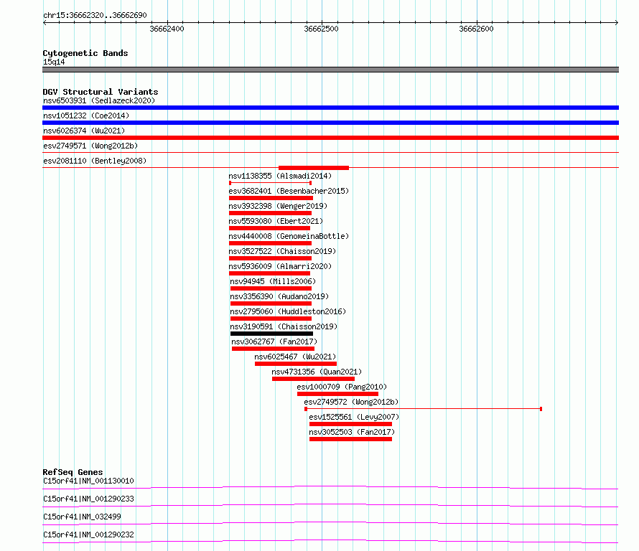Open C15orf41|NM_001290233 gene label
The image size is (639, 551).
click(88, 499)
